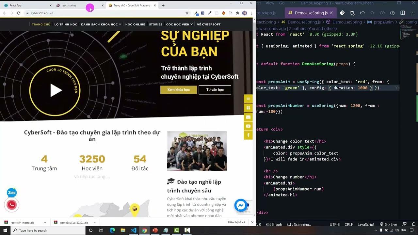Open Windows Start menu
The height and width of the screenshot is (235, 418).
tap(5, 230)
